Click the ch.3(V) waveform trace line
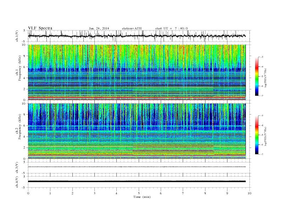Screen dimensions: 281x217 tap(137, 167)
